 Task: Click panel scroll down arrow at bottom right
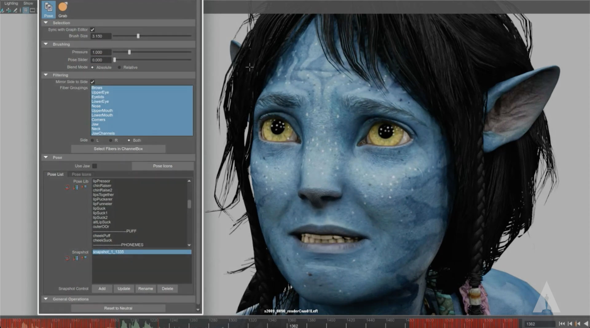click(198, 310)
